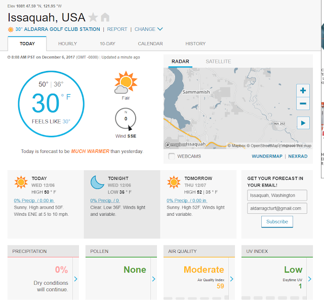Image resolution: width=324 pixels, height=304 pixels.
Task: Play the radar animation
Action: pos(303,123)
